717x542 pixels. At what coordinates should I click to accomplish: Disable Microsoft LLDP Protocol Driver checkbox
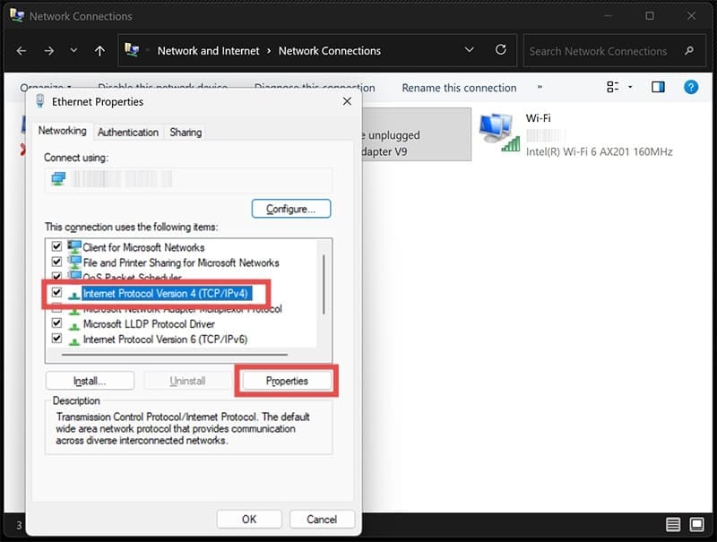coord(57,324)
